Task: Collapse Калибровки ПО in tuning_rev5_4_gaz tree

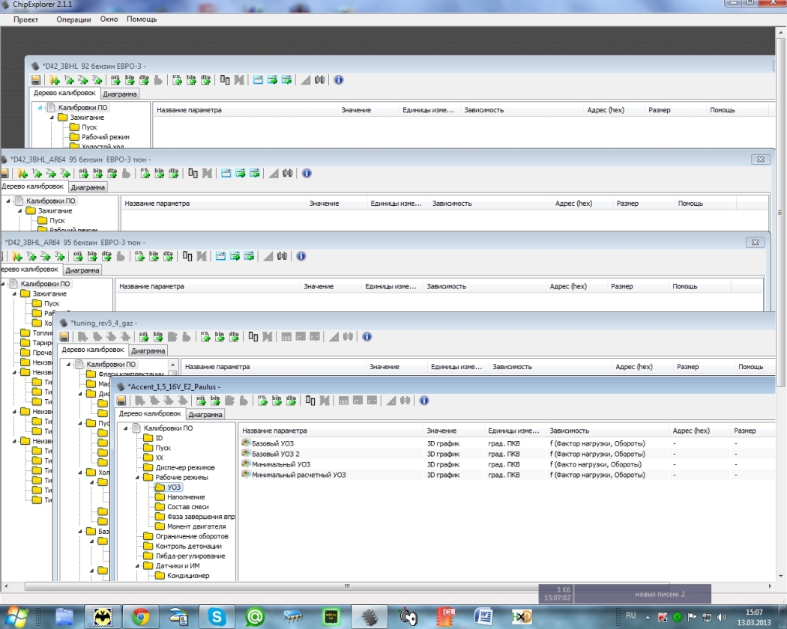Action: pos(68,364)
